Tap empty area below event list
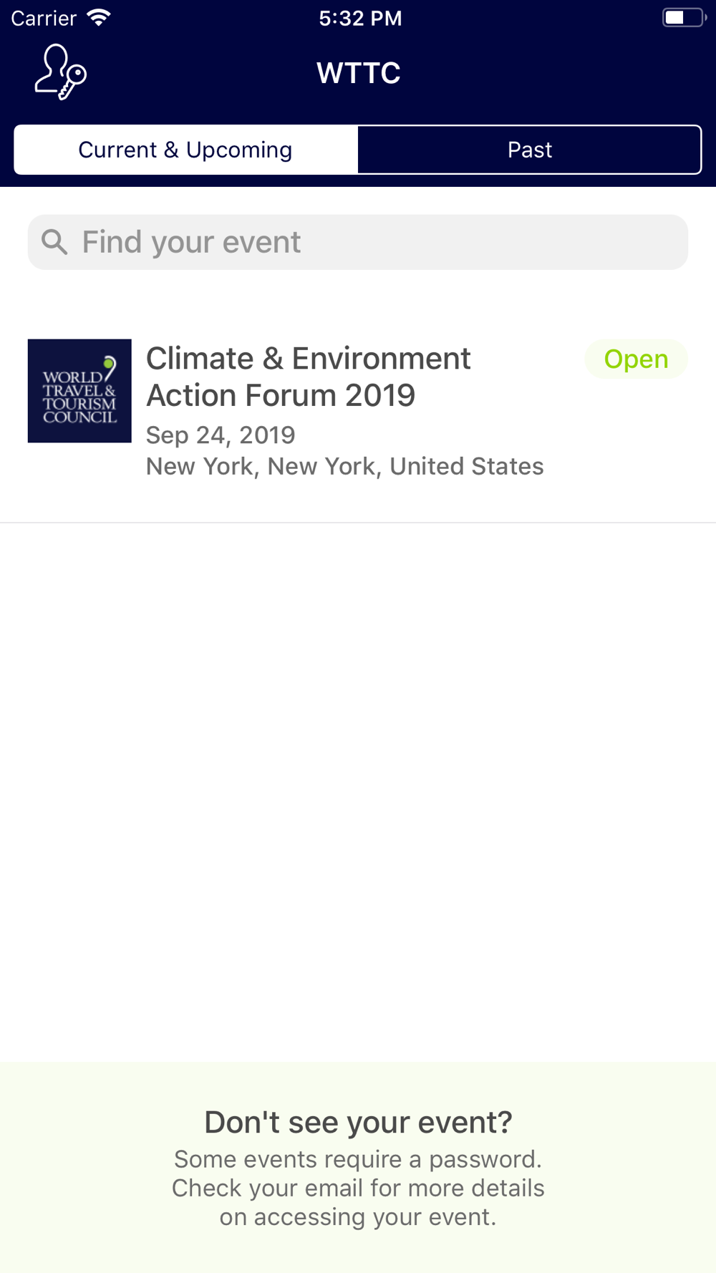The image size is (716, 1273). 358,791
